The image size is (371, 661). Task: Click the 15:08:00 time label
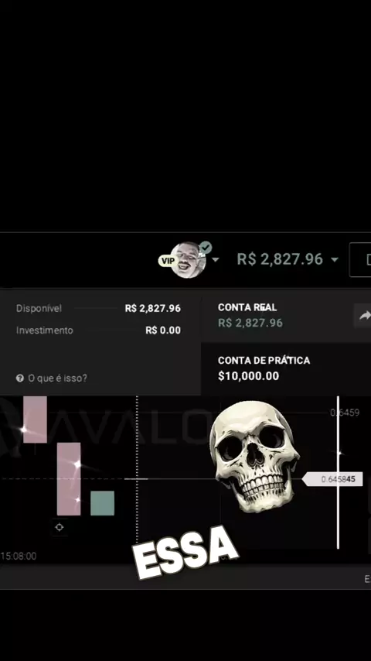tap(19, 556)
